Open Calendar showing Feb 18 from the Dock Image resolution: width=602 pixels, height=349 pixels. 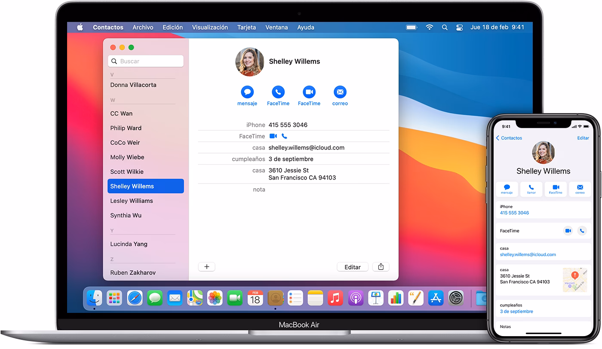click(x=255, y=297)
